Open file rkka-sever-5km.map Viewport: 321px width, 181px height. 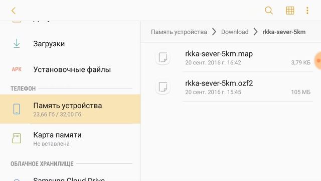click(x=231, y=58)
